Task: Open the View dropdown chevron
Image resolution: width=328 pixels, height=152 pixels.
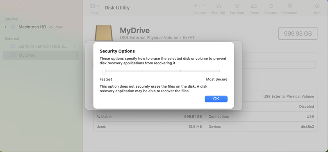Action: (x=98, y=6)
